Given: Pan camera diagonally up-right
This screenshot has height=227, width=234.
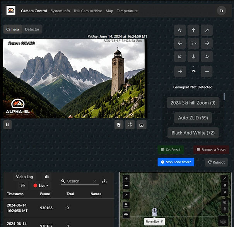Looking at the screenshot, I should click(207, 30).
